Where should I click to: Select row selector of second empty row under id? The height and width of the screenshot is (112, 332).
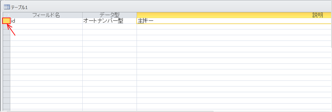pos(6,32)
